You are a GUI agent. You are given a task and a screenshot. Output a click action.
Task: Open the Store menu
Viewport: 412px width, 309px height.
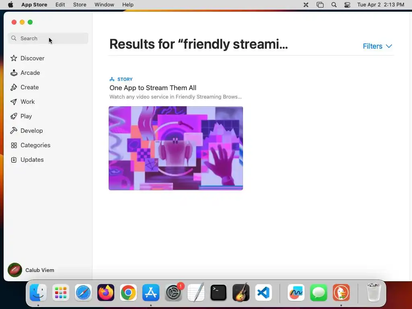pos(80,5)
